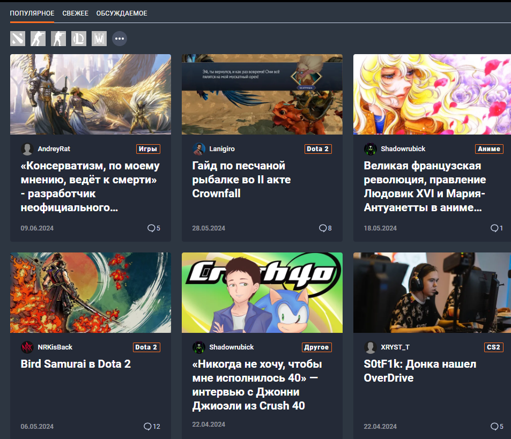Open author profile AndreyRat
This screenshot has height=439, width=511.
pos(54,149)
